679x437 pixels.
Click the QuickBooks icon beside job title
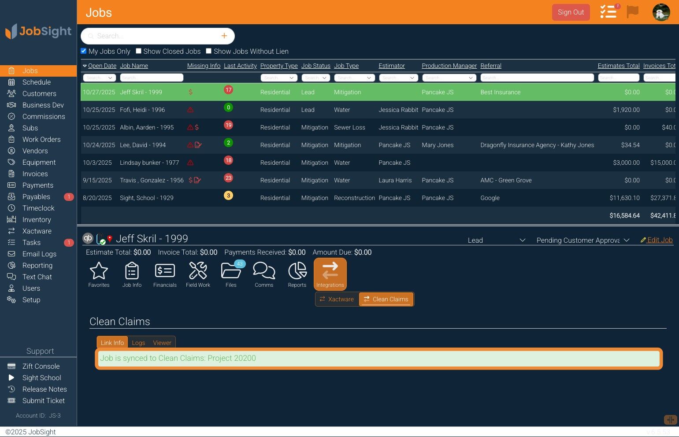88,238
